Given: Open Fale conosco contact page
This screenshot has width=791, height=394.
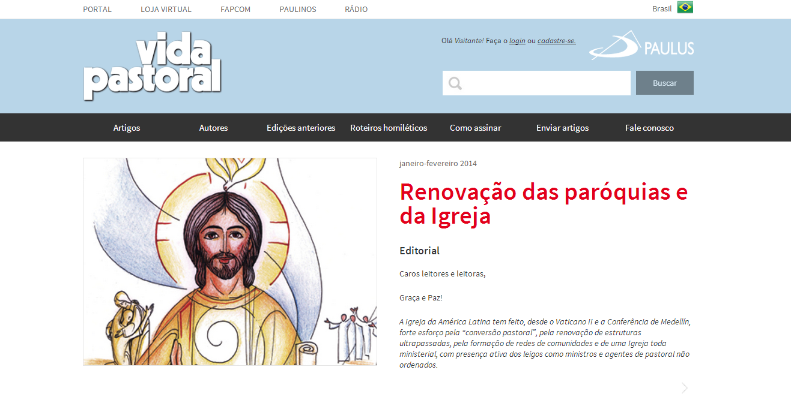Looking at the screenshot, I should coord(649,128).
